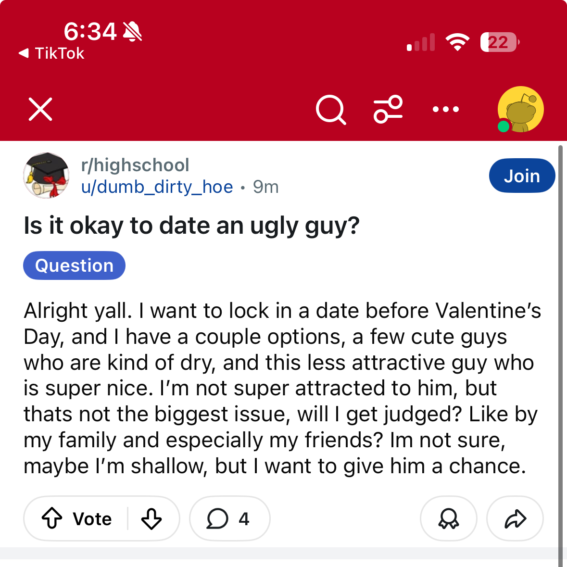Tap the r/highschool community avatar
This screenshot has width=567, height=567.
[x=46, y=176]
